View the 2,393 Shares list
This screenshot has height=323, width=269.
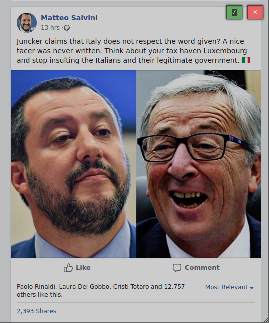[x=36, y=311]
